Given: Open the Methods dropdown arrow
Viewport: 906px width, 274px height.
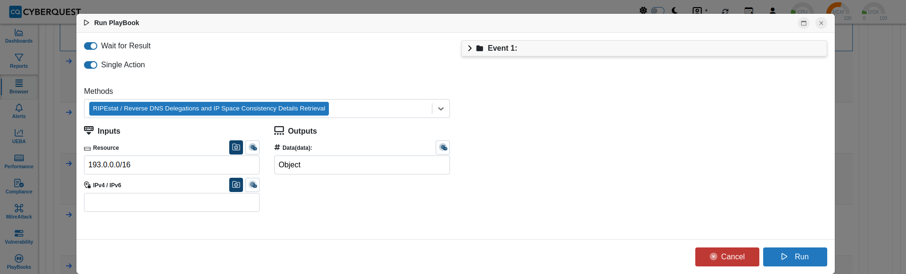Looking at the screenshot, I should (x=441, y=109).
